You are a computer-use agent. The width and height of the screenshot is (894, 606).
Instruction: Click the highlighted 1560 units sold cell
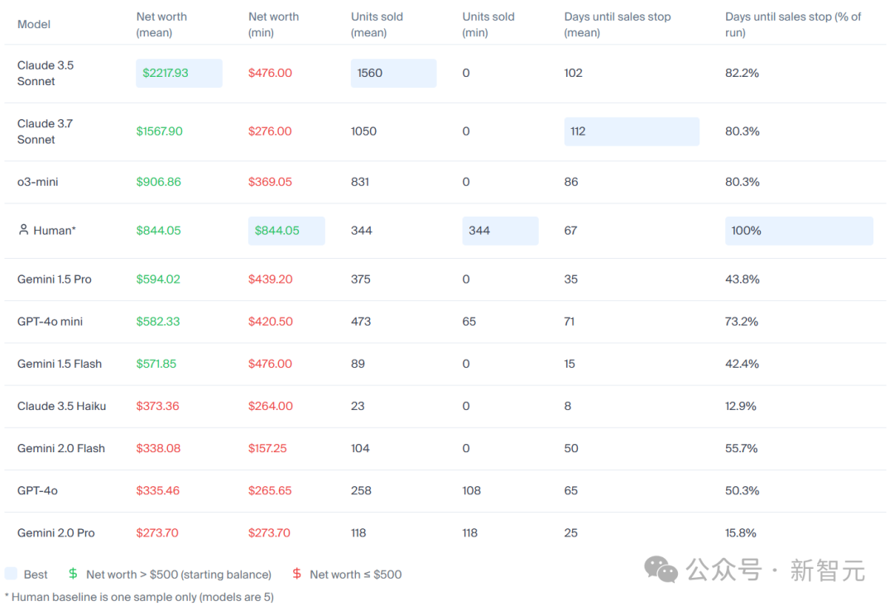(x=393, y=73)
